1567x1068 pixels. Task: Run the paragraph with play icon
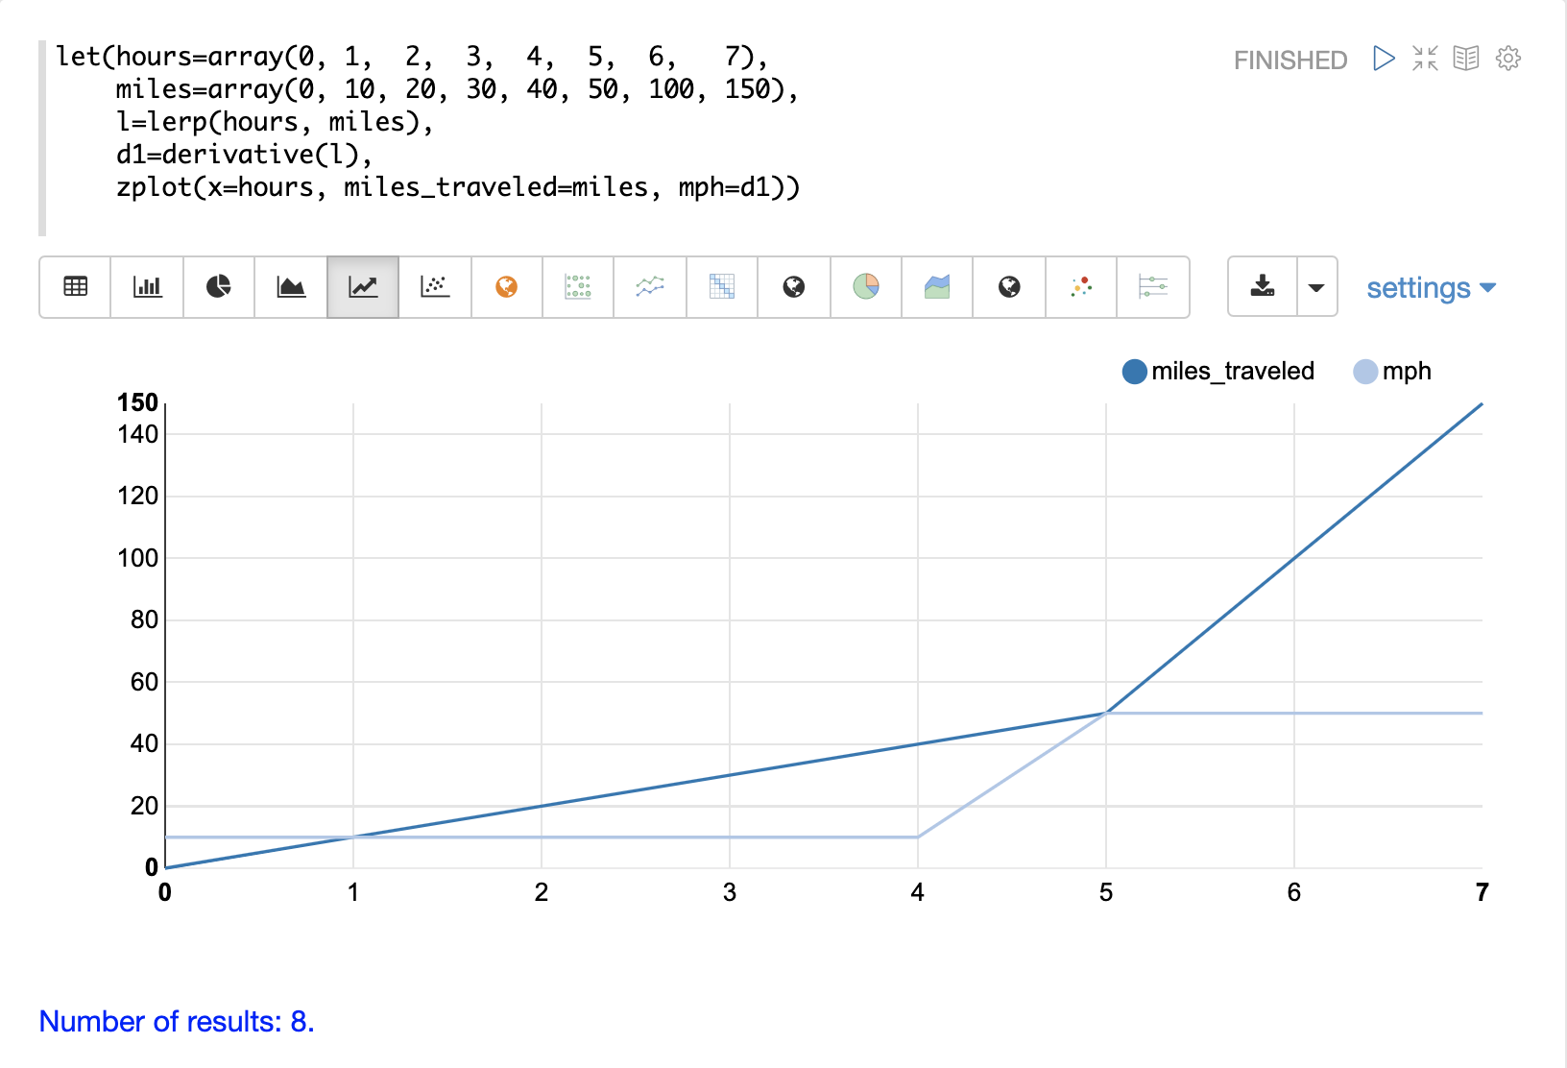[1384, 59]
